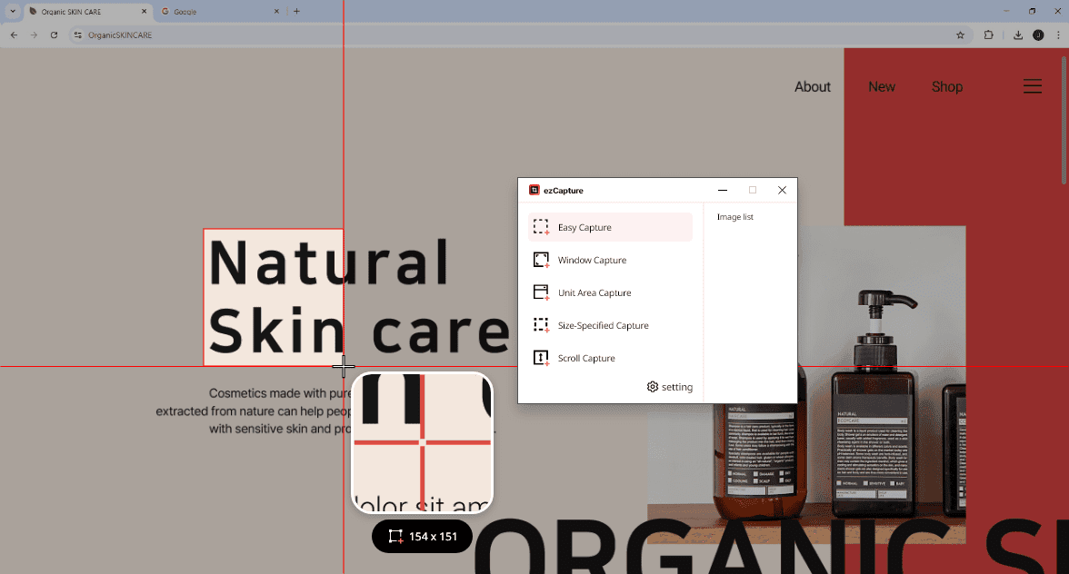Open a new browser tab
The height and width of the screenshot is (574, 1069).
(x=296, y=11)
